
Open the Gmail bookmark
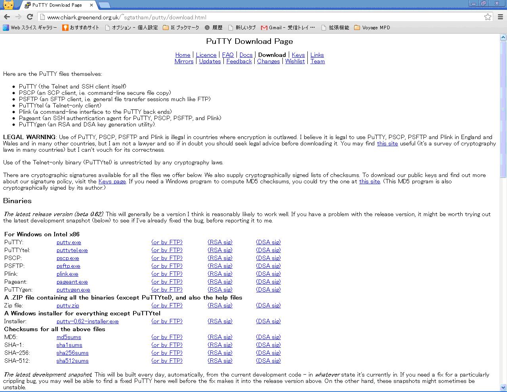[x=288, y=28]
